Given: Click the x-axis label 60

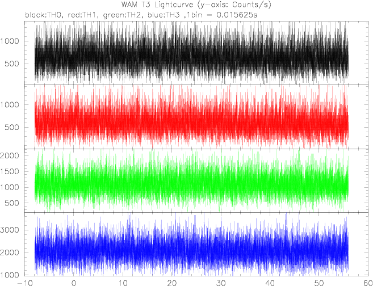Looking at the screenshot, I should (x=368, y=283).
